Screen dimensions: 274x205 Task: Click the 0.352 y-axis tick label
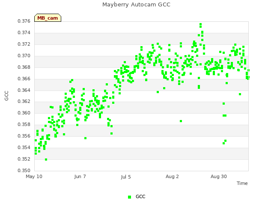click(x=24, y=159)
